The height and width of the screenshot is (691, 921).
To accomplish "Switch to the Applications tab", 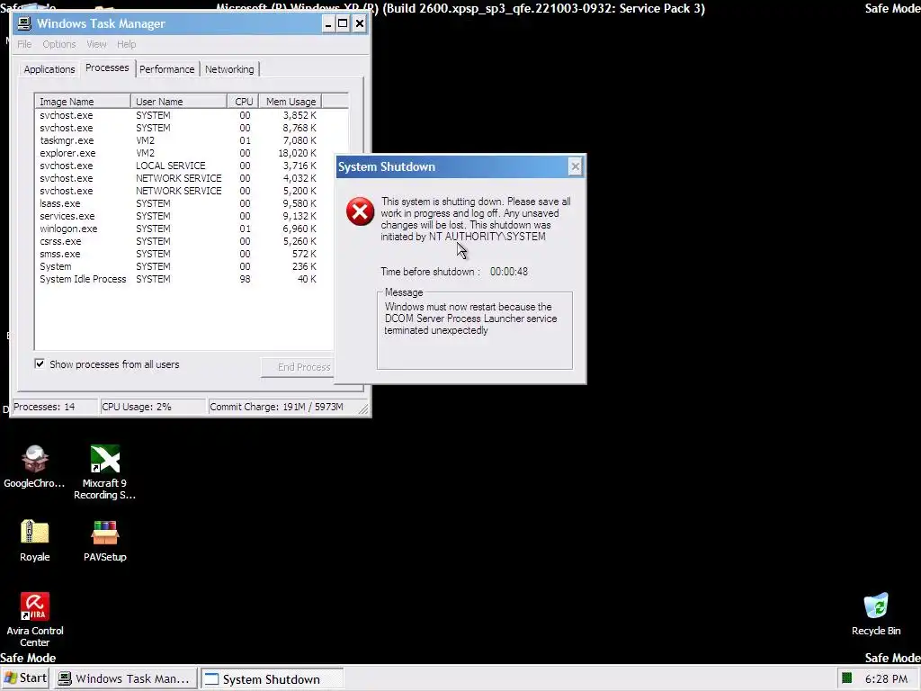I will pyautogui.click(x=49, y=69).
